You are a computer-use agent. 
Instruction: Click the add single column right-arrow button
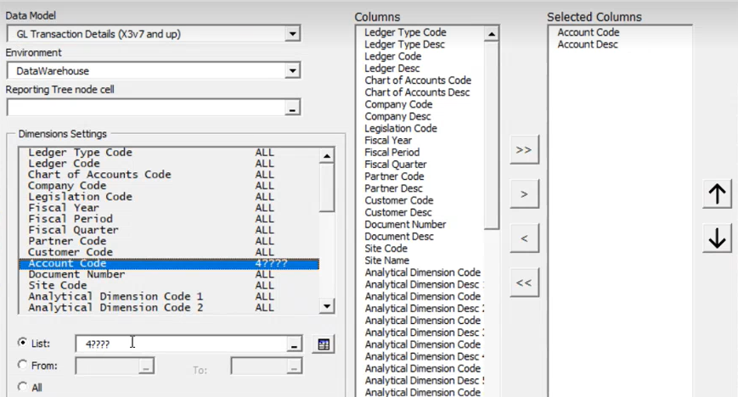coord(524,194)
